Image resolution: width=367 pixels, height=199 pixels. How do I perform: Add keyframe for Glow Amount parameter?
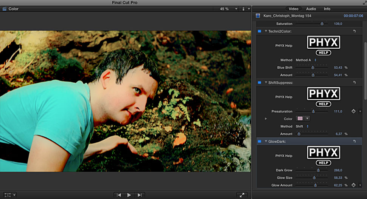pos(353,185)
